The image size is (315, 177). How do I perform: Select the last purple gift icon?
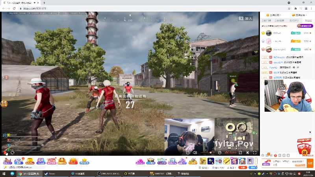250,161
